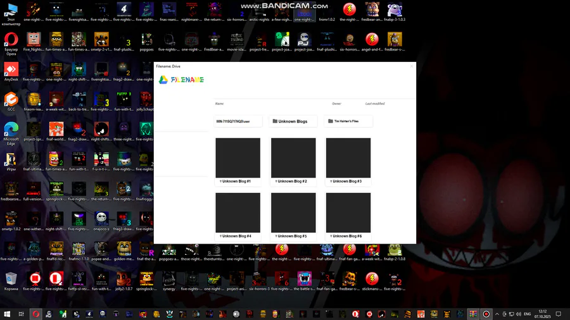Select the GCC desktop shortcut
The width and height of the screenshot is (570, 320).
pos(11,102)
